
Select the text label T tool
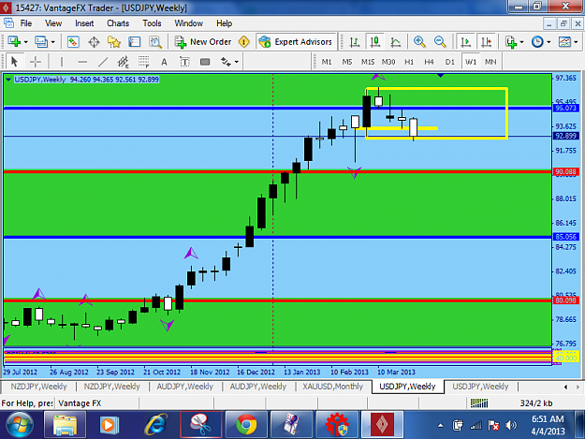click(x=184, y=62)
